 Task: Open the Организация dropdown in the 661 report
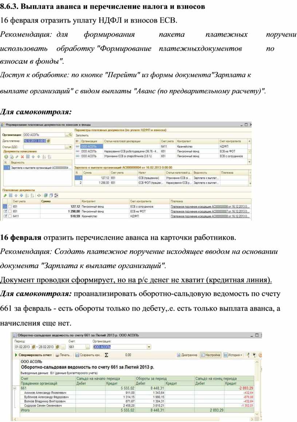(149, 347)
